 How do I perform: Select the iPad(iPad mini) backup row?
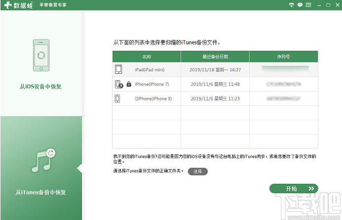tap(215, 70)
